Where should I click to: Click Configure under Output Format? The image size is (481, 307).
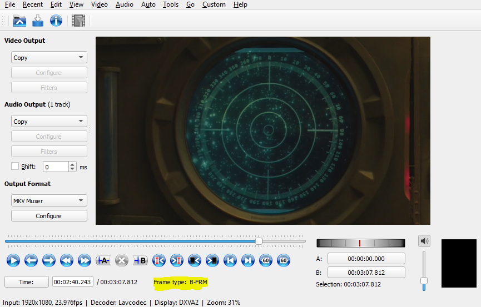49,216
